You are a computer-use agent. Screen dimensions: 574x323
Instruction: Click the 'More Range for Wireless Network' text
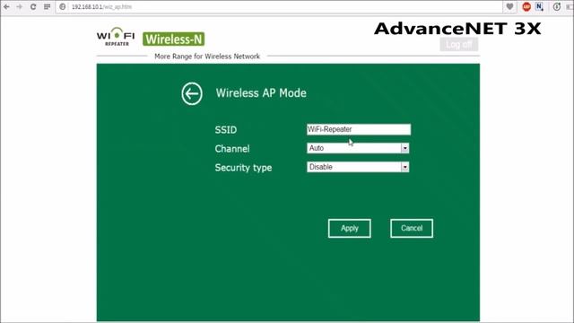click(x=207, y=57)
